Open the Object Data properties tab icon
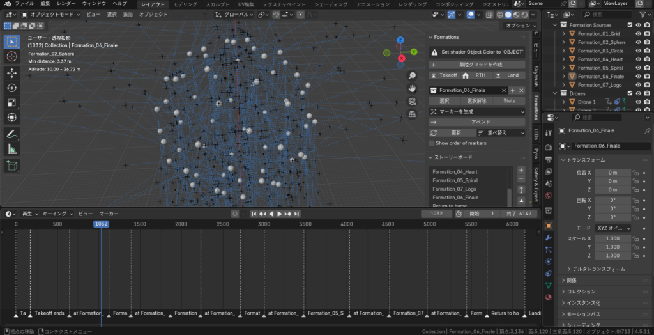This screenshot has height=335, width=654. click(549, 286)
